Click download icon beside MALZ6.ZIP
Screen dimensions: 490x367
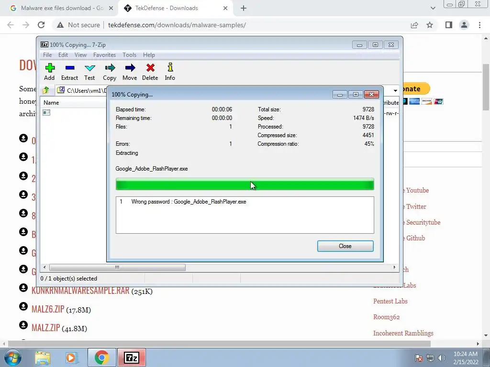[23, 307]
